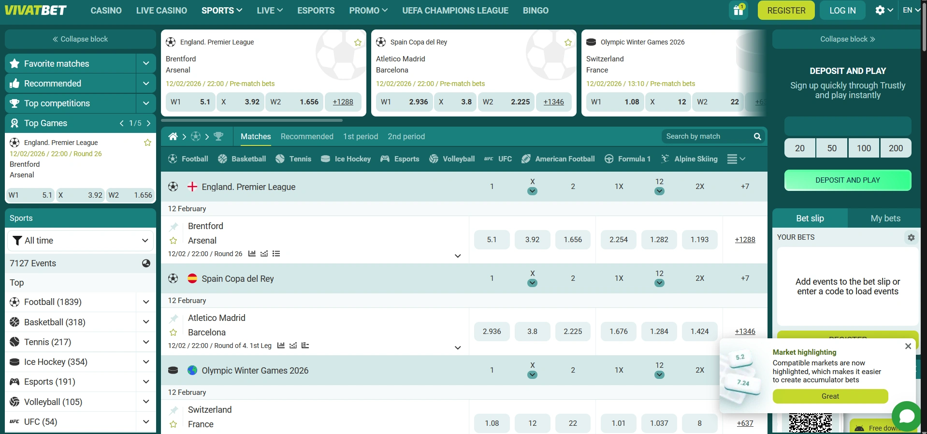Go to previous Top Games slide
Viewport: 927px width, 434px height.
(x=122, y=123)
